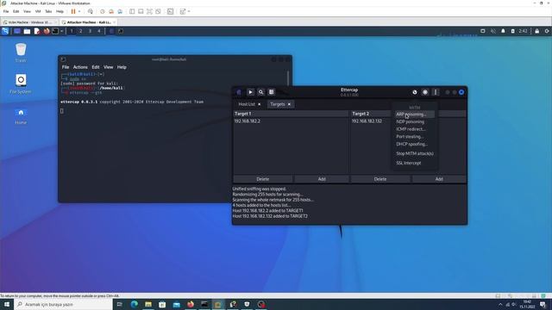The height and width of the screenshot is (310, 552).
Task: Click the VMware orange pause VM button
Action: pyautogui.click(x=73, y=11)
